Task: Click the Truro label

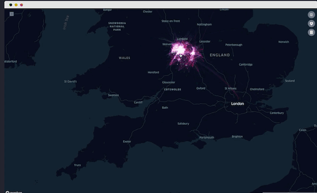Action: pos(77,165)
